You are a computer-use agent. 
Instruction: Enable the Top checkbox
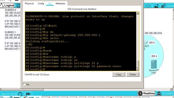click(x=24, y=84)
